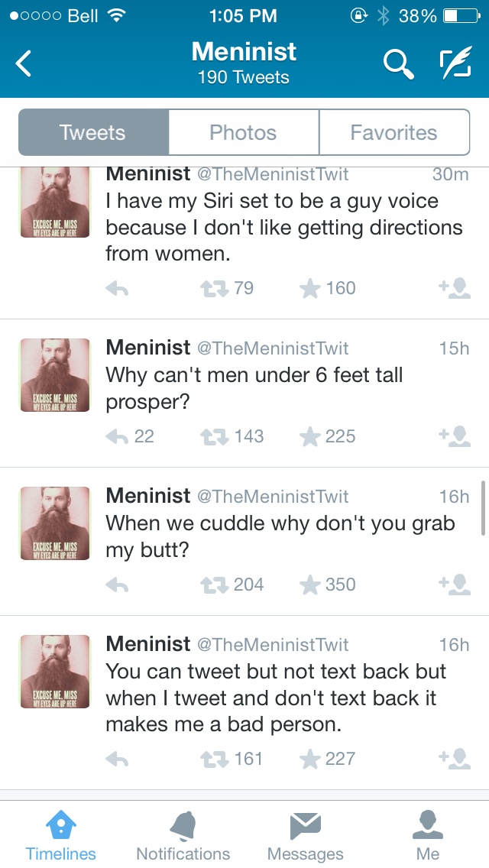The width and height of the screenshot is (489, 868).
Task: Reply to the text back tweet
Action: pyautogui.click(x=117, y=759)
